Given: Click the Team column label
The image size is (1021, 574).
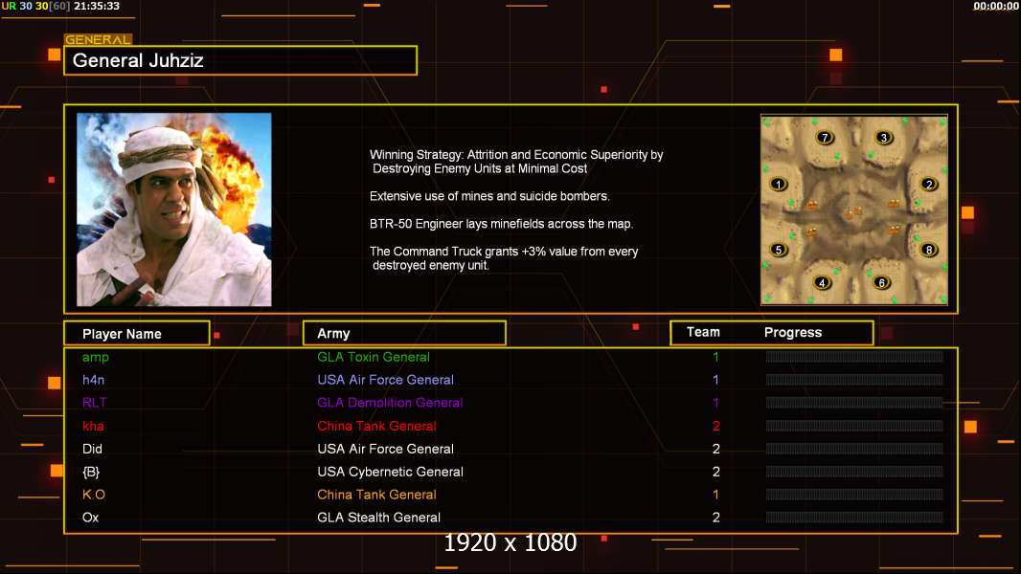Looking at the screenshot, I should click(x=703, y=332).
